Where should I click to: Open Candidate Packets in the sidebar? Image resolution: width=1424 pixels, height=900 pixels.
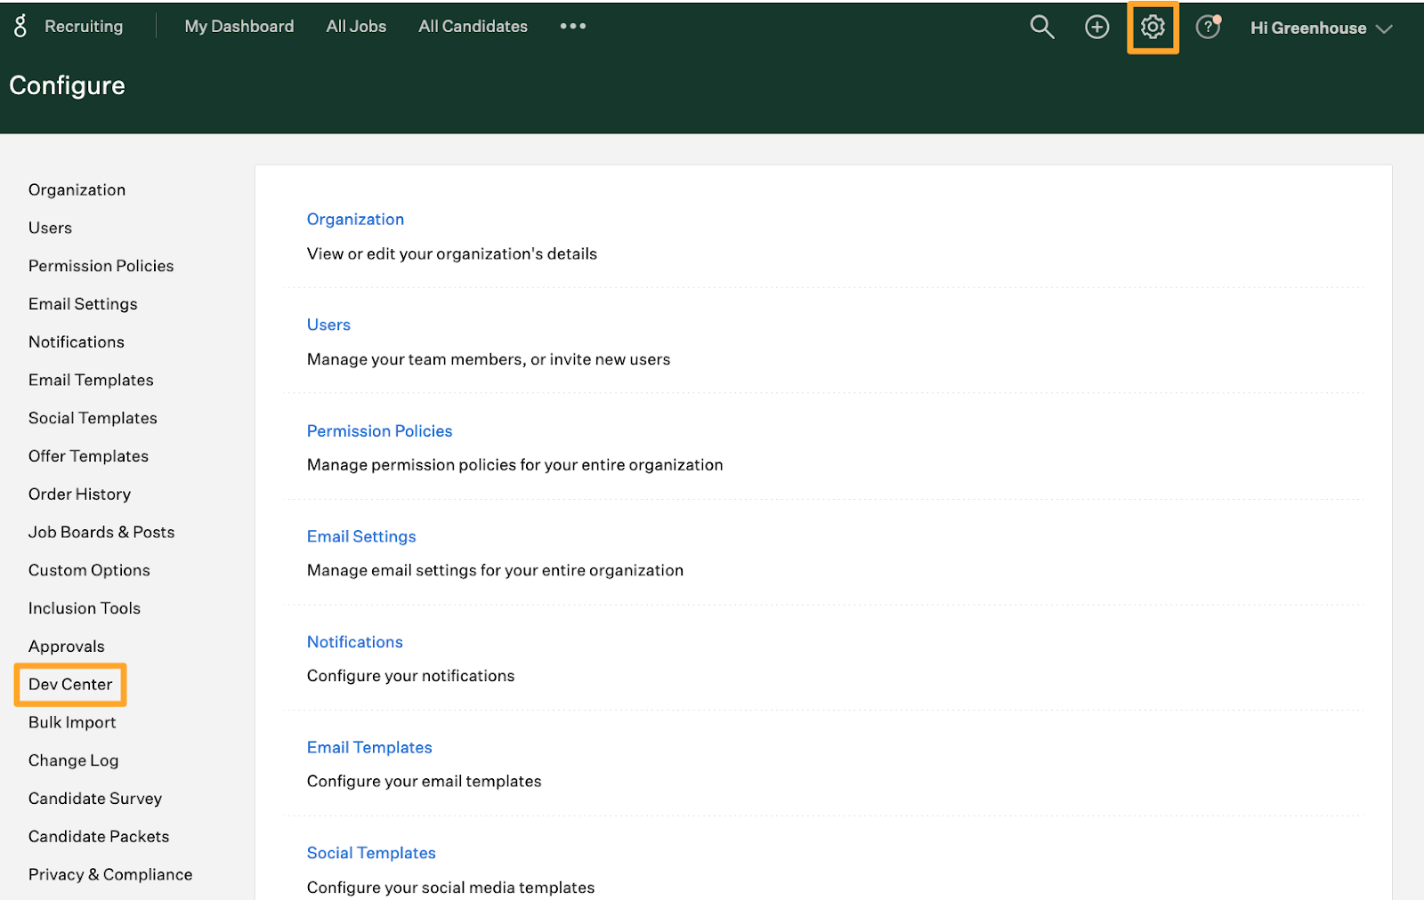[99, 836]
